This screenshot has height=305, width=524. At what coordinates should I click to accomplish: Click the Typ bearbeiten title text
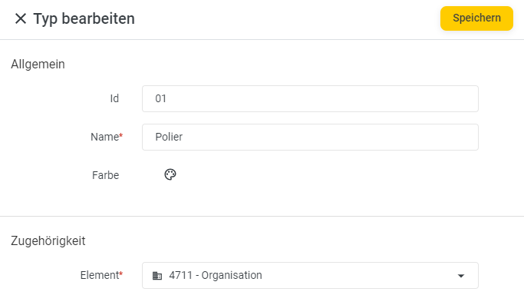[84, 18]
